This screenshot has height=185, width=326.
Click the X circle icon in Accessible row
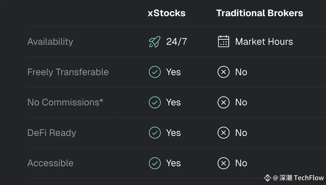coord(224,163)
